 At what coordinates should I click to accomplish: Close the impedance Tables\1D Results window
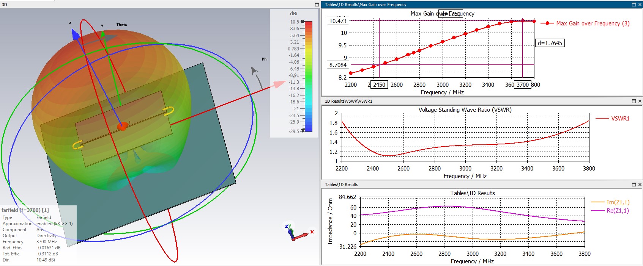point(640,185)
